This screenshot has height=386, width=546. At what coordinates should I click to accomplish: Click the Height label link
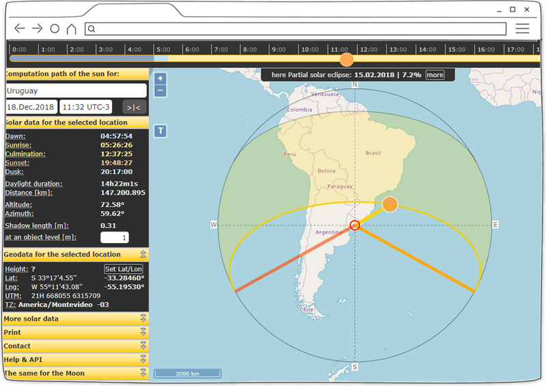[x=16, y=269]
